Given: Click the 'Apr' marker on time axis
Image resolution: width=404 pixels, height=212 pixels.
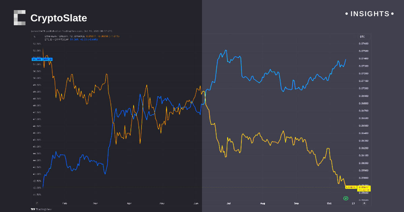Looking at the screenshot, I should point(129,203).
